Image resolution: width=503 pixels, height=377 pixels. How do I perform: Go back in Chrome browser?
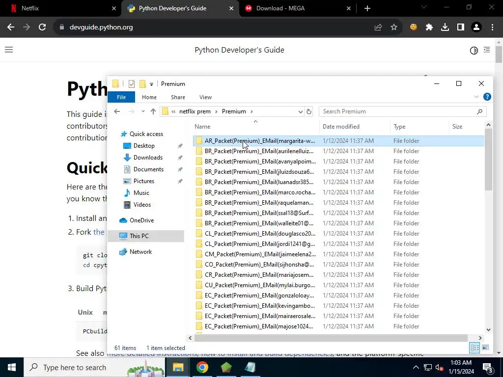[11, 27]
